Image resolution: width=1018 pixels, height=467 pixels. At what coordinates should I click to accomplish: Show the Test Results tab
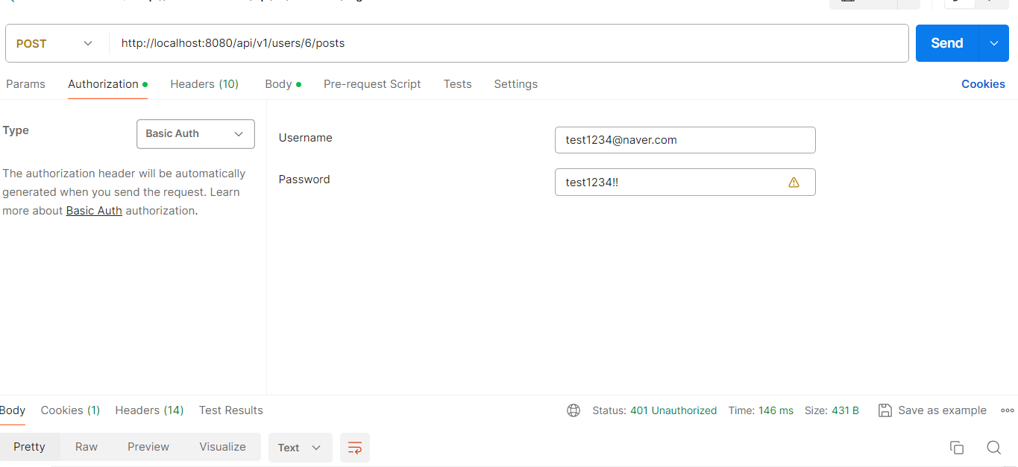[231, 410]
